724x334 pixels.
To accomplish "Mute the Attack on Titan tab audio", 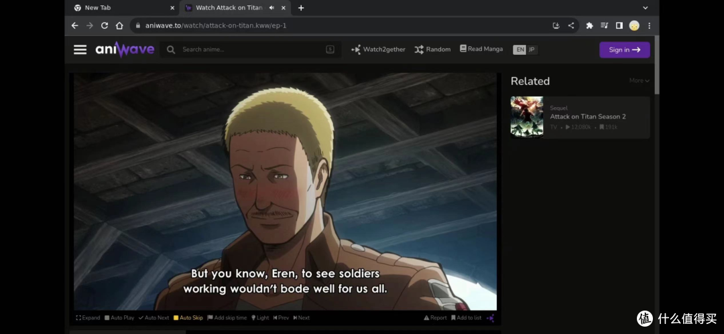I will point(271,8).
